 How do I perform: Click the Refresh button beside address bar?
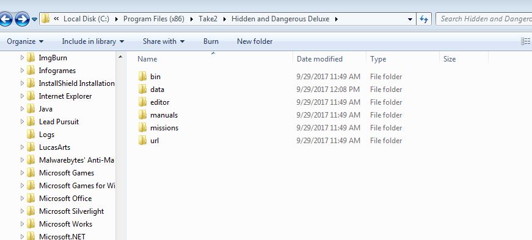[x=424, y=19]
